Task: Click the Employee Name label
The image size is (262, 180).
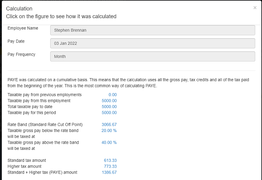Action: (x=23, y=28)
